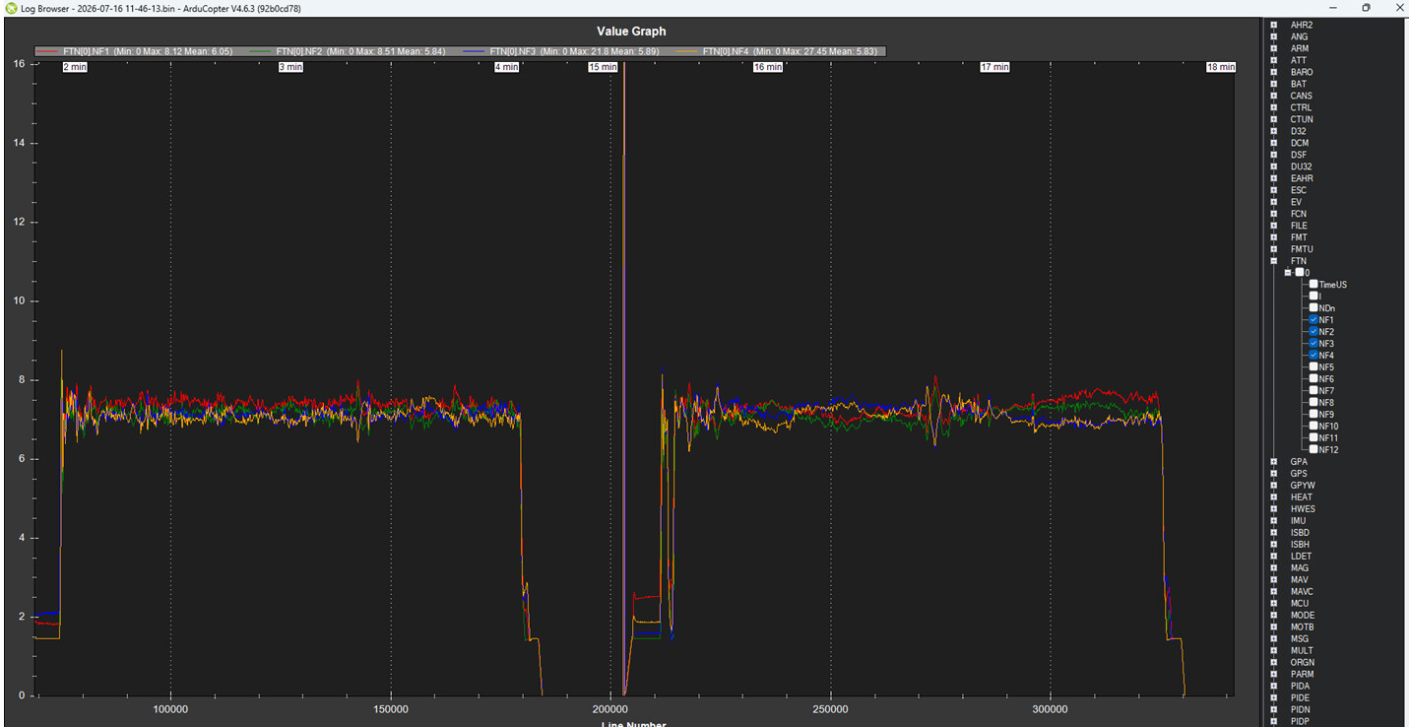Toggle the checkbox of FTN instance 0
The height and width of the screenshot is (727, 1409).
(x=1300, y=273)
